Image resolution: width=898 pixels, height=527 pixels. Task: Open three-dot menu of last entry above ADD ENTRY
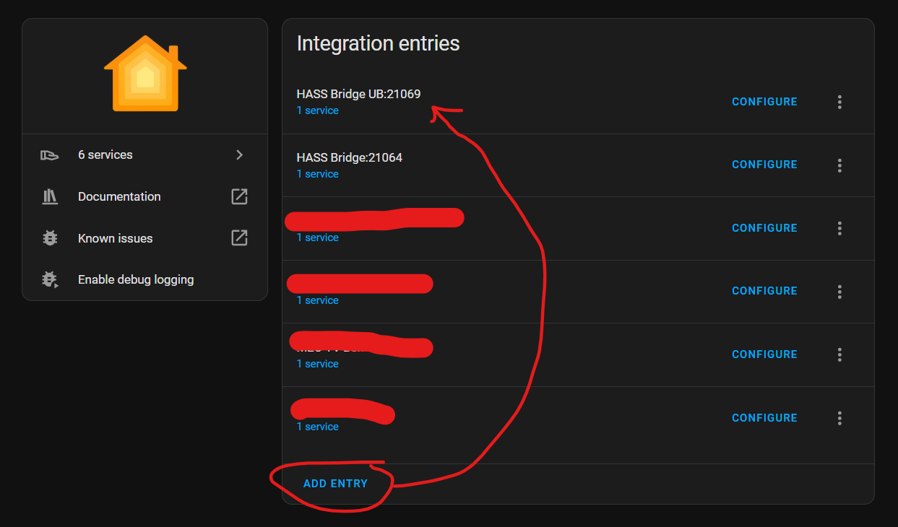point(839,418)
